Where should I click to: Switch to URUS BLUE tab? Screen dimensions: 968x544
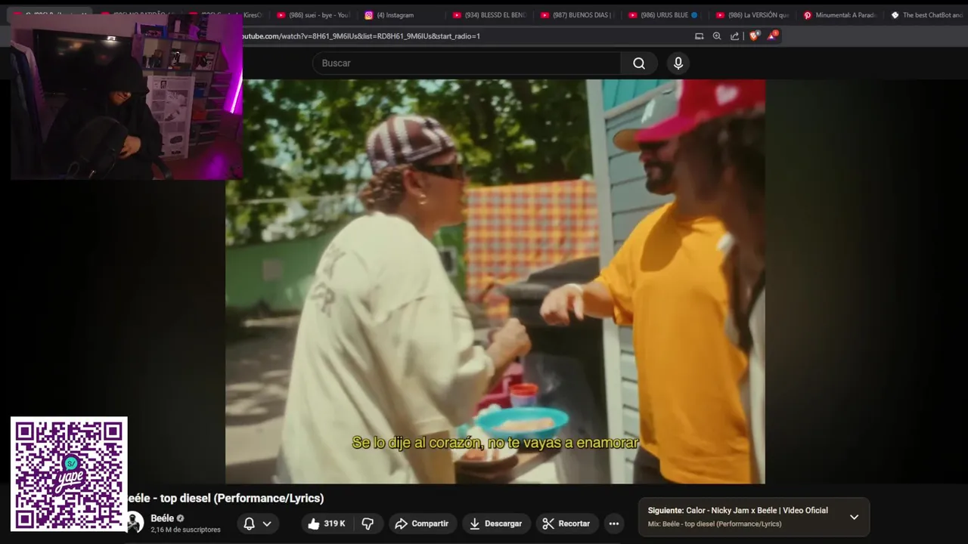pos(665,15)
